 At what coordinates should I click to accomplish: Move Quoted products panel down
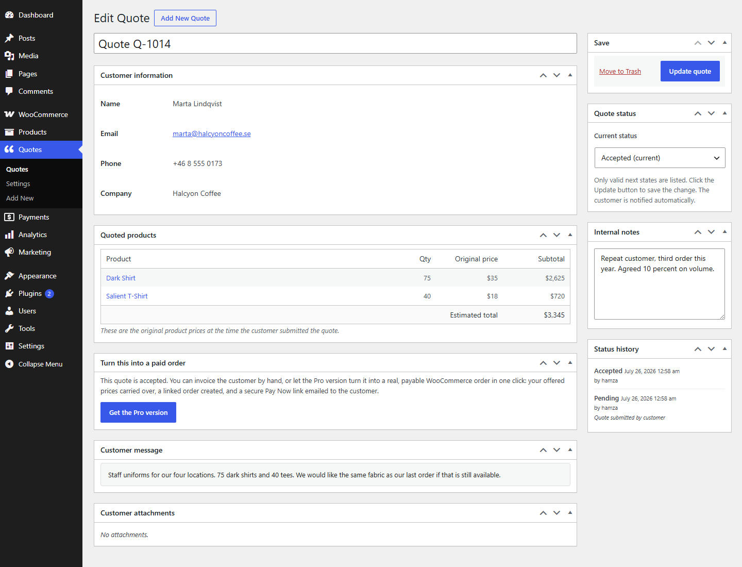click(556, 235)
